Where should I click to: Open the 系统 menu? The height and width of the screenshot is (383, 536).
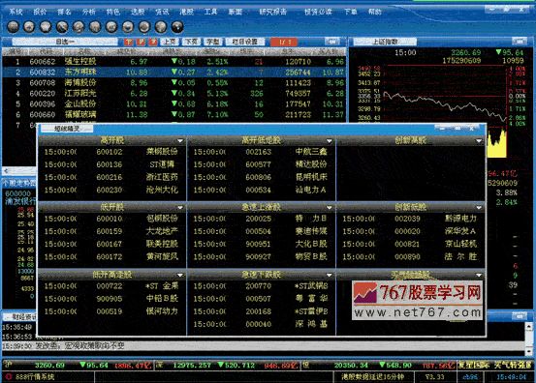coord(16,12)
